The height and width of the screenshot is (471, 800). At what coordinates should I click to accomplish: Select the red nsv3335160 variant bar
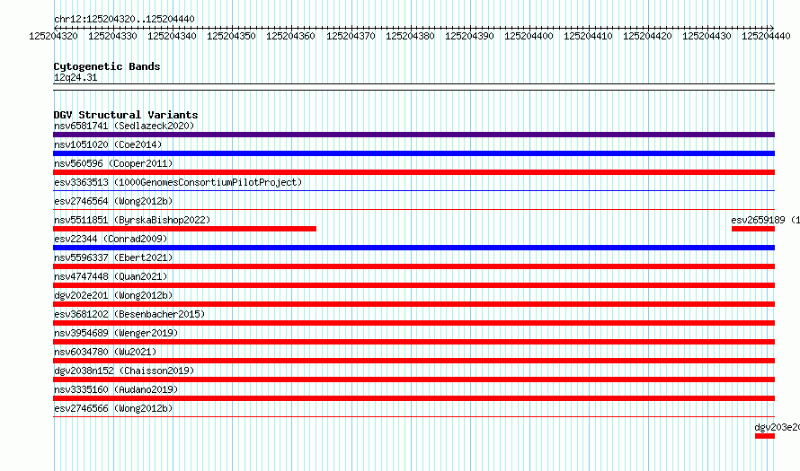coord(413,398)
